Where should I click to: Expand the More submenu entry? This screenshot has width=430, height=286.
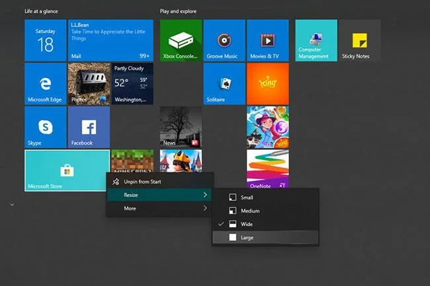click(159, 208)
